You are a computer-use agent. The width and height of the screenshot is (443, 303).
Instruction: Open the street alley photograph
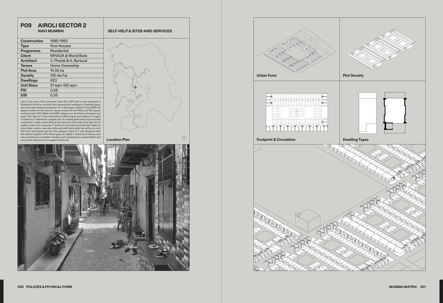click(x=104, y=207)
